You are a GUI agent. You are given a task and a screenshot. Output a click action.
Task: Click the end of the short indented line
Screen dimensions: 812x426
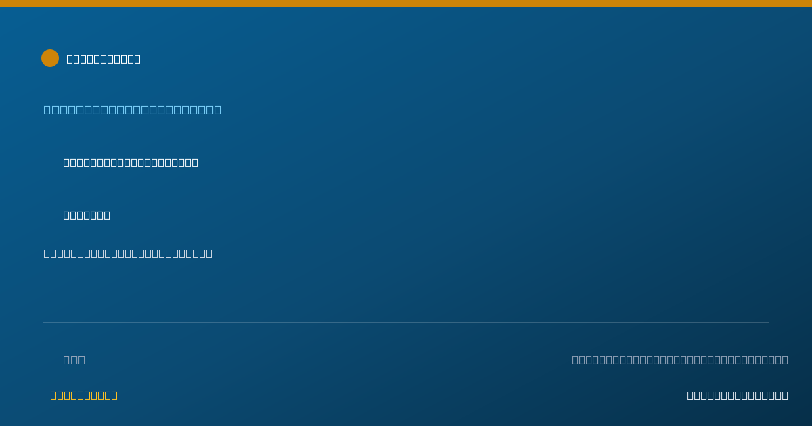(107, 215)
